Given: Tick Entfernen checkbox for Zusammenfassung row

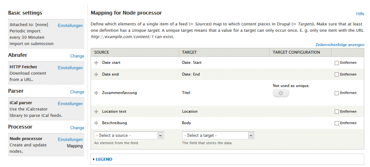Looking at the screenshot, I should (x=337, y=93).
